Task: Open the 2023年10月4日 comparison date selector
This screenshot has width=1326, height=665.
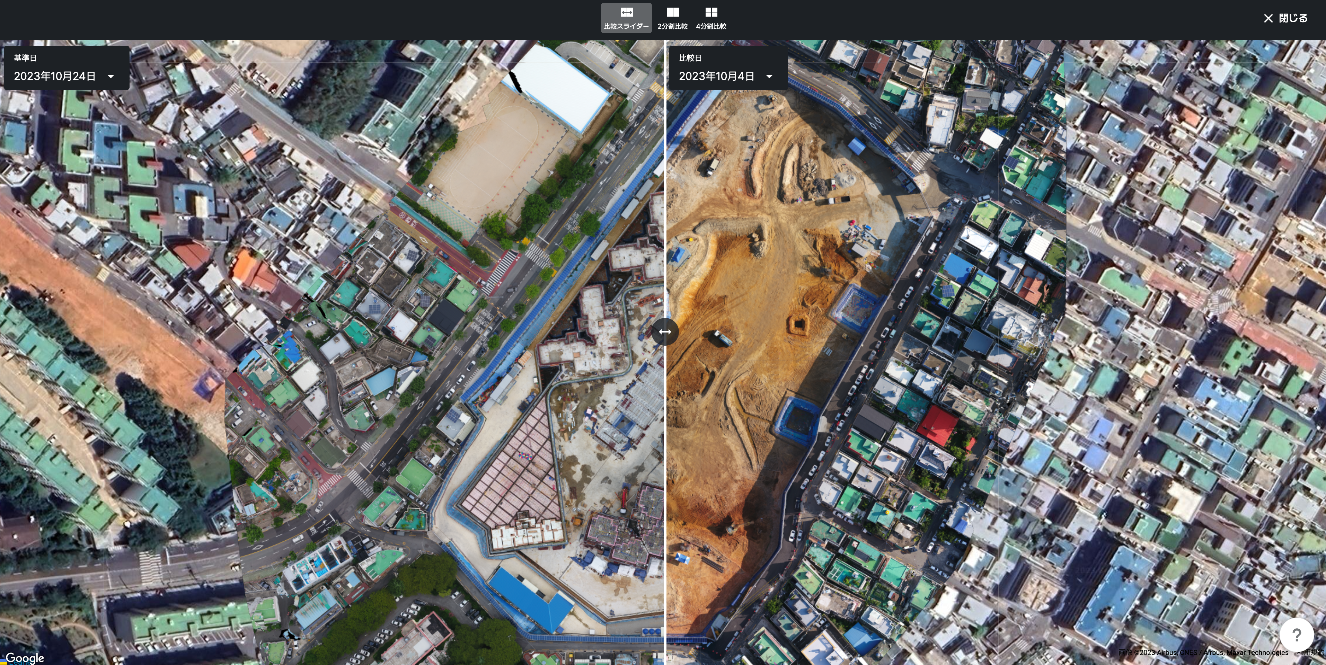Action: (716, 76)
